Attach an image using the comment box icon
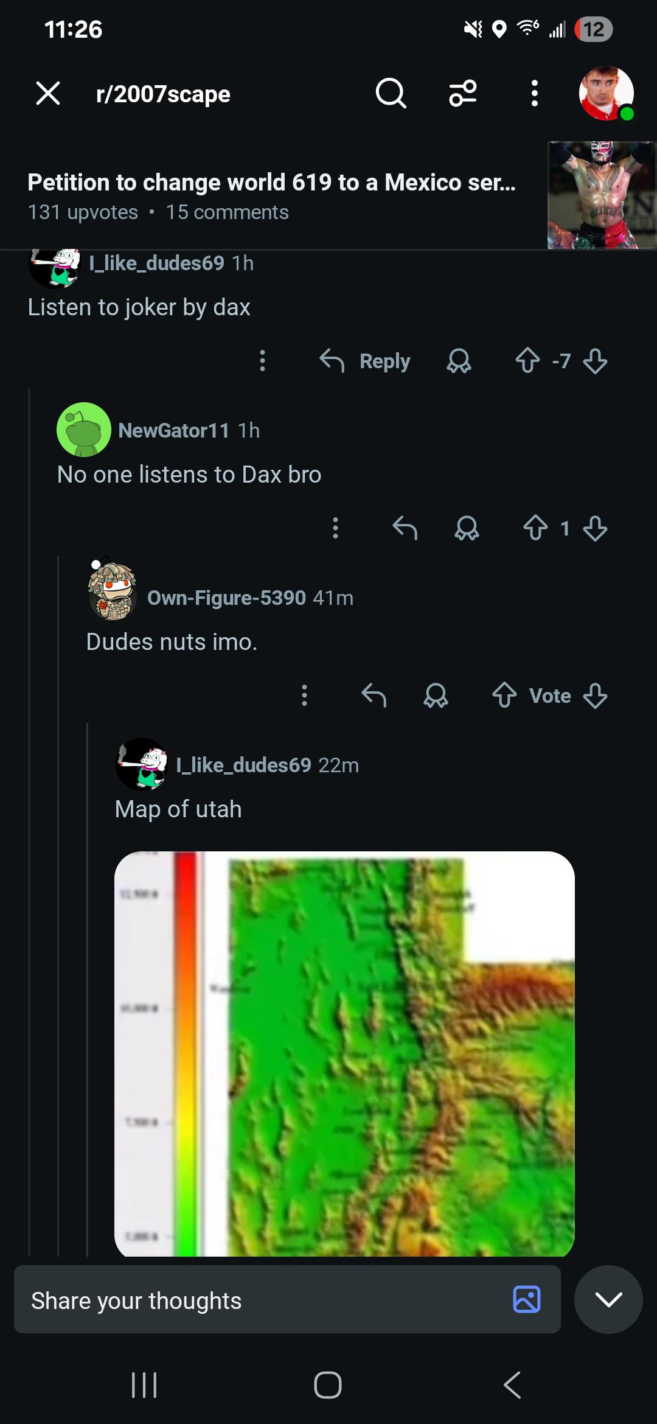This screenshot has height=1424, width=657. coord(527,1299)
